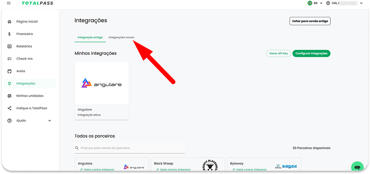Expand the Ajuda submenu chevron
This screenshot has height=174, width=370.
50,120
